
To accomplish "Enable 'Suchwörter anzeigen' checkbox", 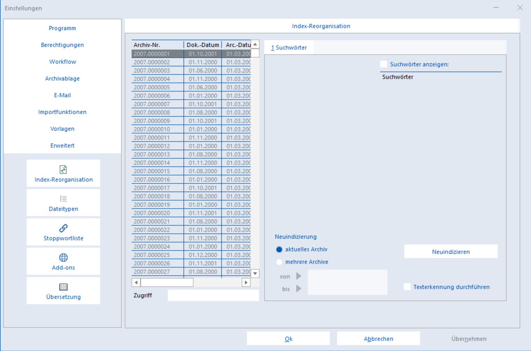I will [383, 64].
